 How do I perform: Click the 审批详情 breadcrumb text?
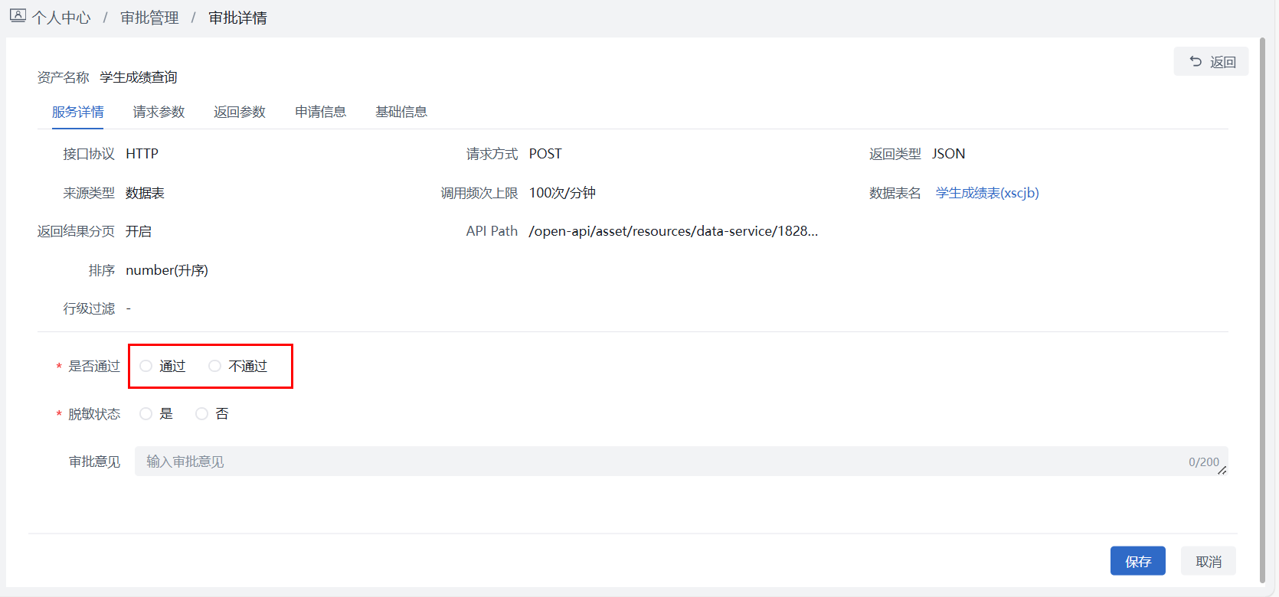pyautogui.click(x=237, y=18)
